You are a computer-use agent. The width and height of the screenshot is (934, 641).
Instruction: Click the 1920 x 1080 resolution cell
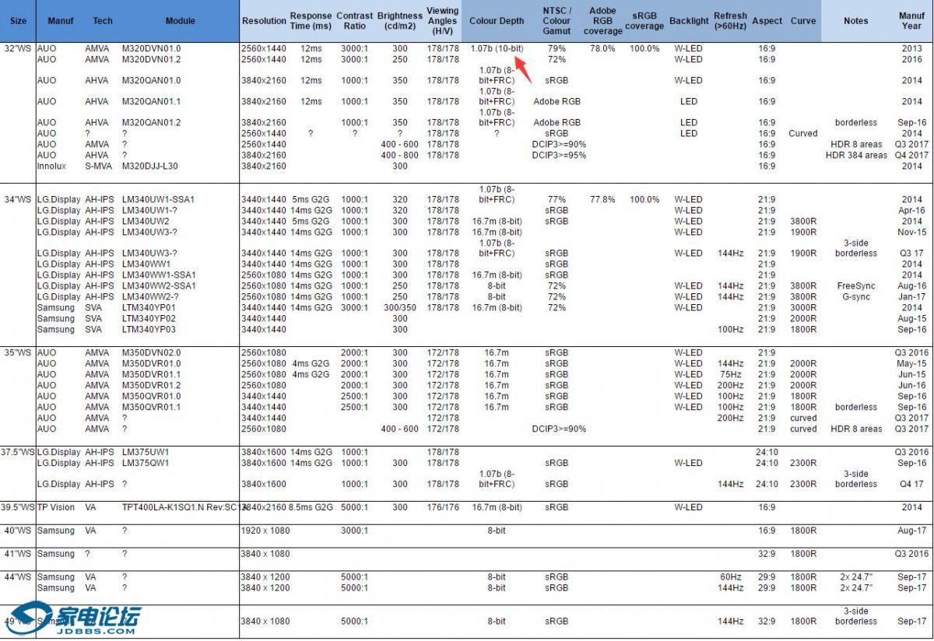[x=265, y=531]
